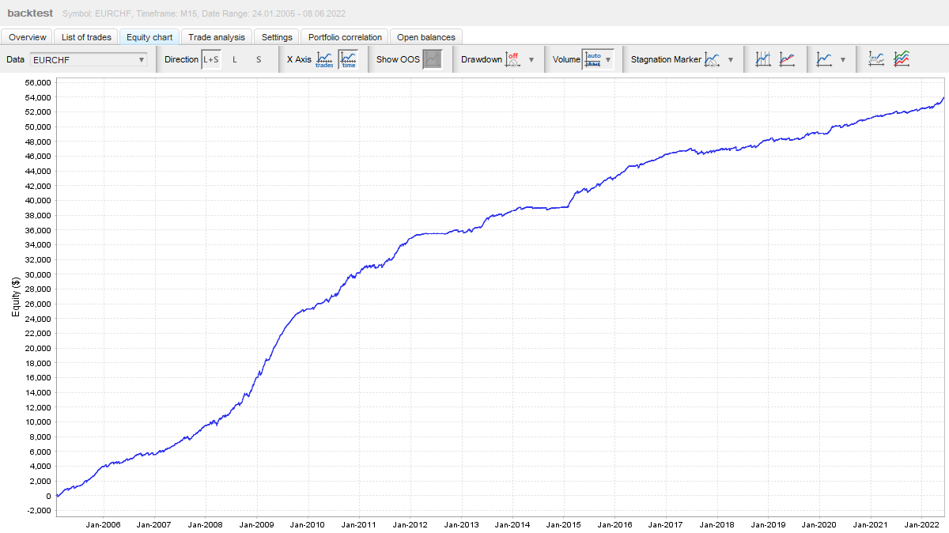This screenshot has width=949, height=533.
Task: Expand the Stagnation Marker dropdown arrow
Action: pos(731,59)
